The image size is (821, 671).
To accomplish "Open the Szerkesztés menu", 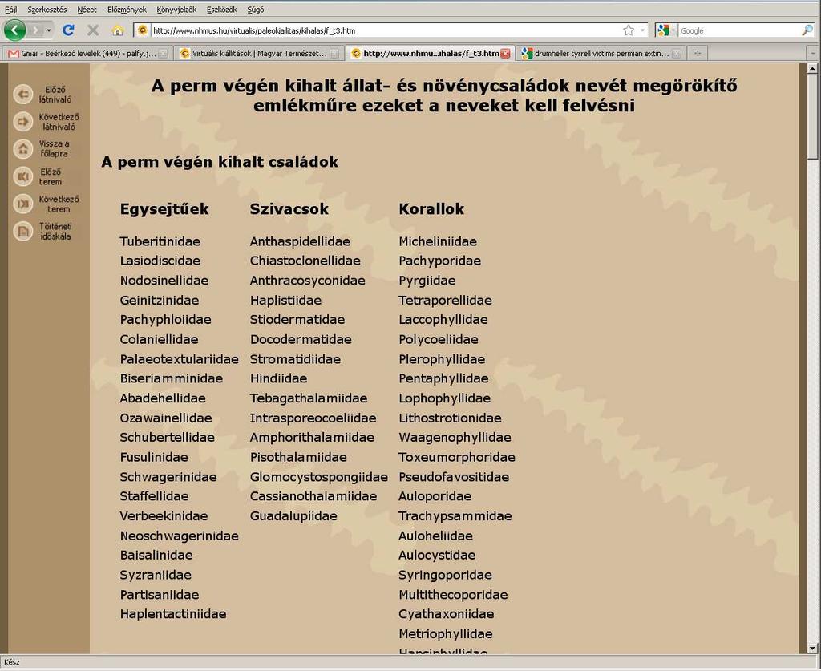I will click(x=47, y=10).
